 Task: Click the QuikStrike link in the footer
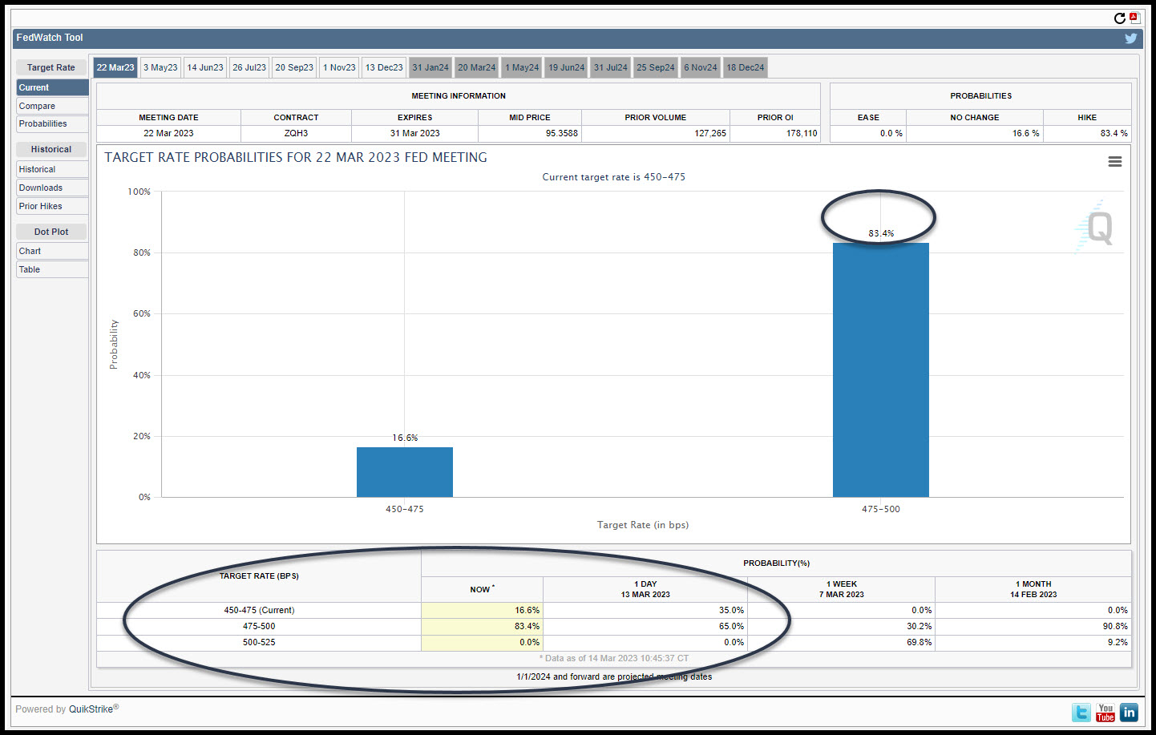(x=92, y=709)
